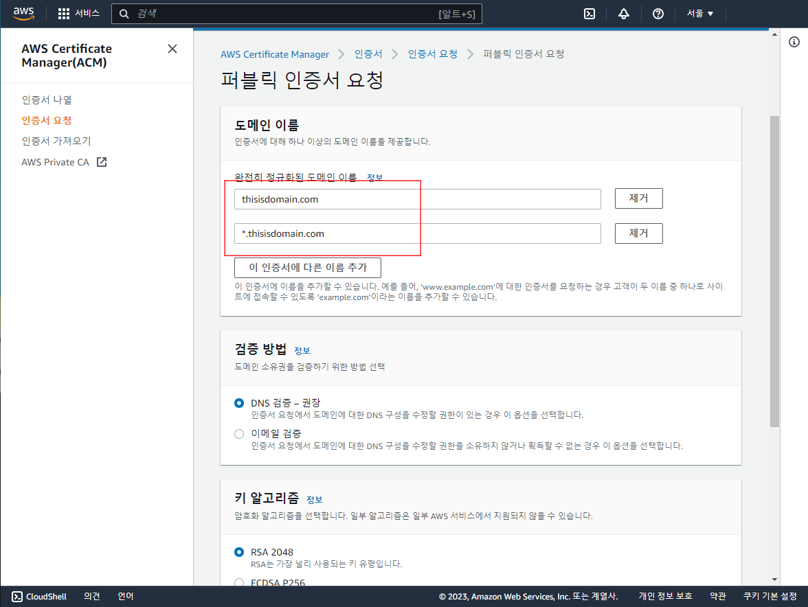The image size is (808, 607).
Task: Expand the 서울 region dropdown
Action: tap(699, 13)
